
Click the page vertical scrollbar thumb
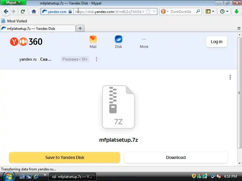[x=239, y=93]
